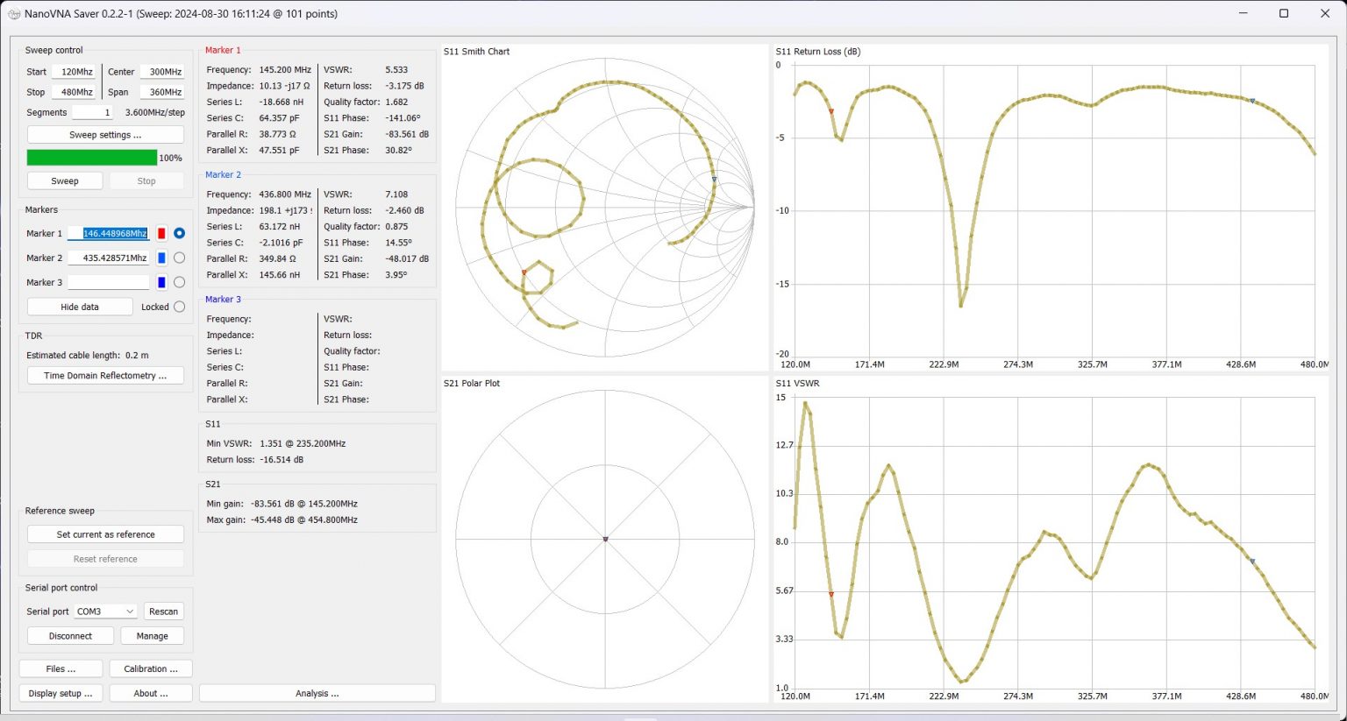Click the Rescan serial ports button

pyautogui.click(x=163, y=611)
